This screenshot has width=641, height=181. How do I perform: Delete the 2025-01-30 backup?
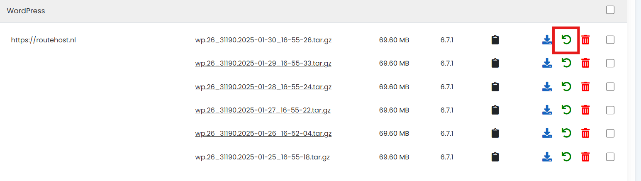[x=585, y=40]
